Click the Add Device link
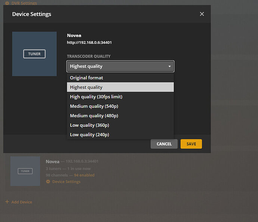 click(22, 202)
